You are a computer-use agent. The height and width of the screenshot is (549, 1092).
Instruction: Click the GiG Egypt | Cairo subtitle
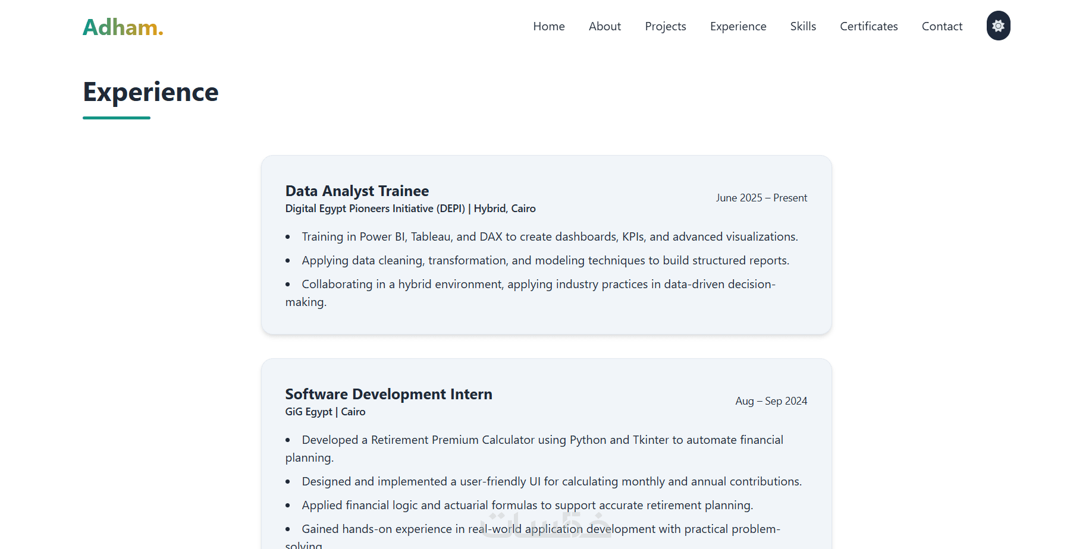325,412
